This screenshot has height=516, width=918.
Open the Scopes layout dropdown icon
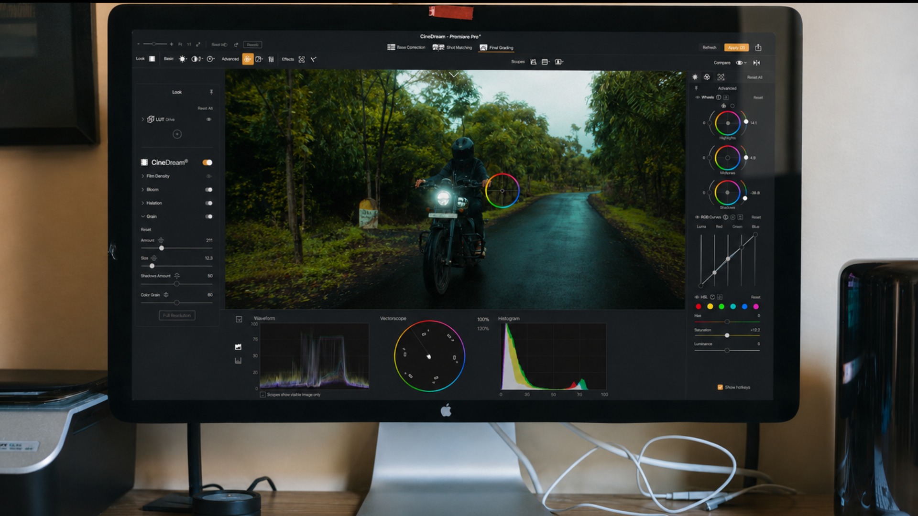[x=546, y=62]
